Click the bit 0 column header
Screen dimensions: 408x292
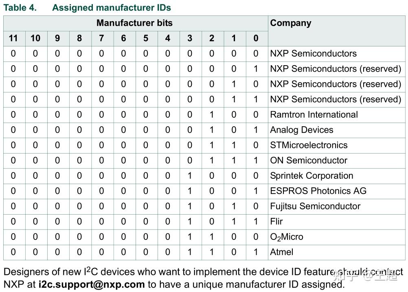point(256,38)
